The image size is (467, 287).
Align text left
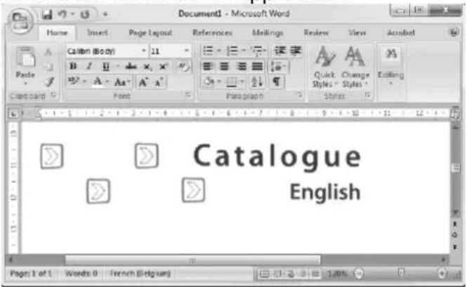point(208,66)
